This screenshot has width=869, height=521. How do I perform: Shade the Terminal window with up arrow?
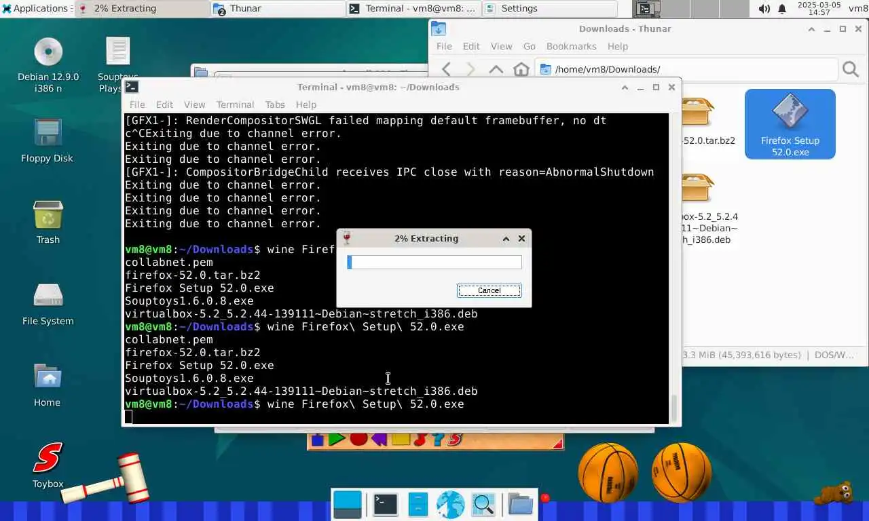click(x=625, y=87)
